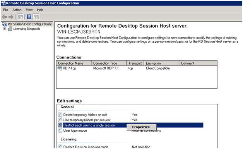Open the blue Help toolbar icon
Screen dimensions: 243x149
click(x=29, y=17)
